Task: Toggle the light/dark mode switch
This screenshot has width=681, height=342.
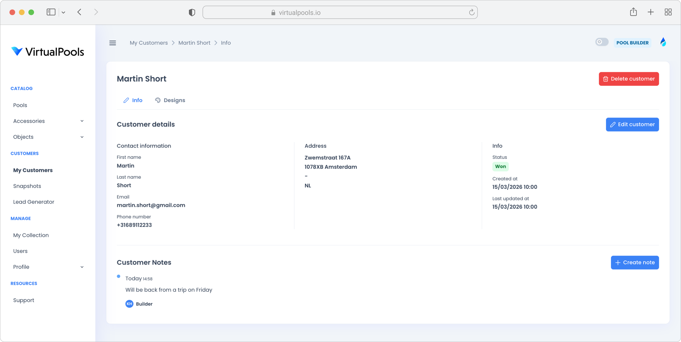Action: pyautogui.click(x=602, y=42)
